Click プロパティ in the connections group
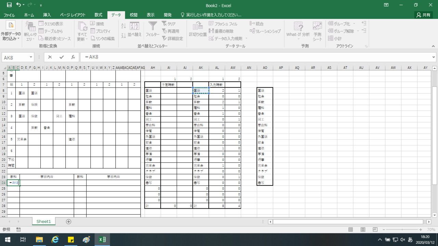 point(100,31)
